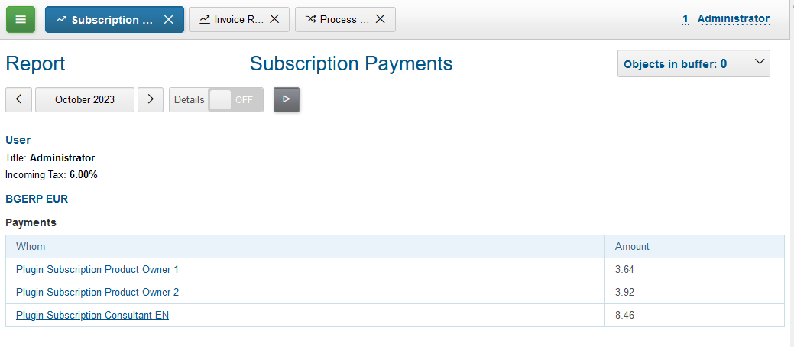
Task: Select the Subscription tab
Action: pos(111,20)
